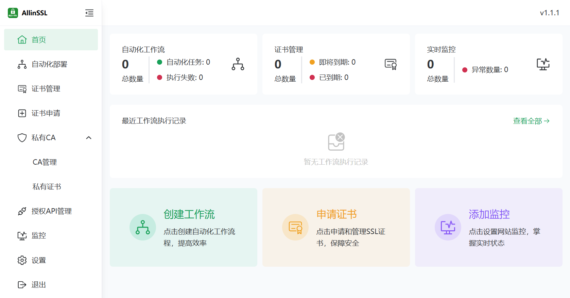Click the 申请证书 card

point(336,227)
